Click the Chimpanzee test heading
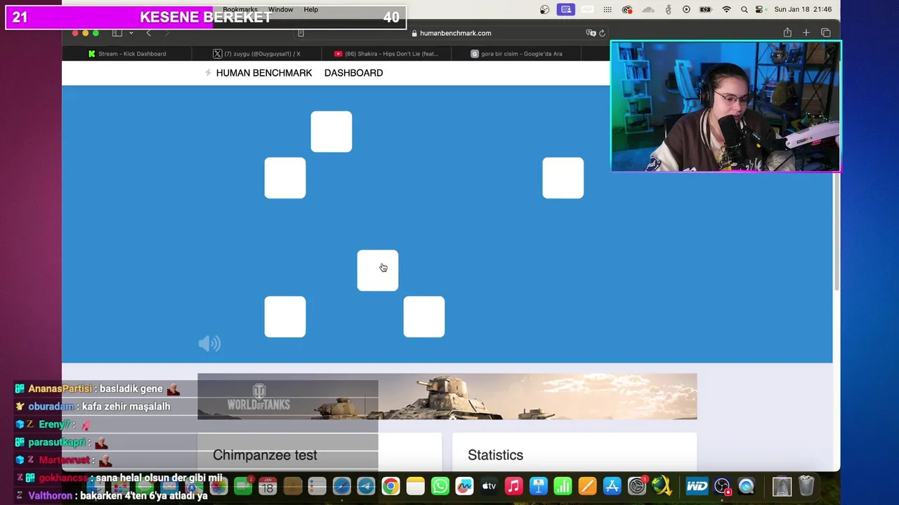899x505 pixels. click(265, 455)
